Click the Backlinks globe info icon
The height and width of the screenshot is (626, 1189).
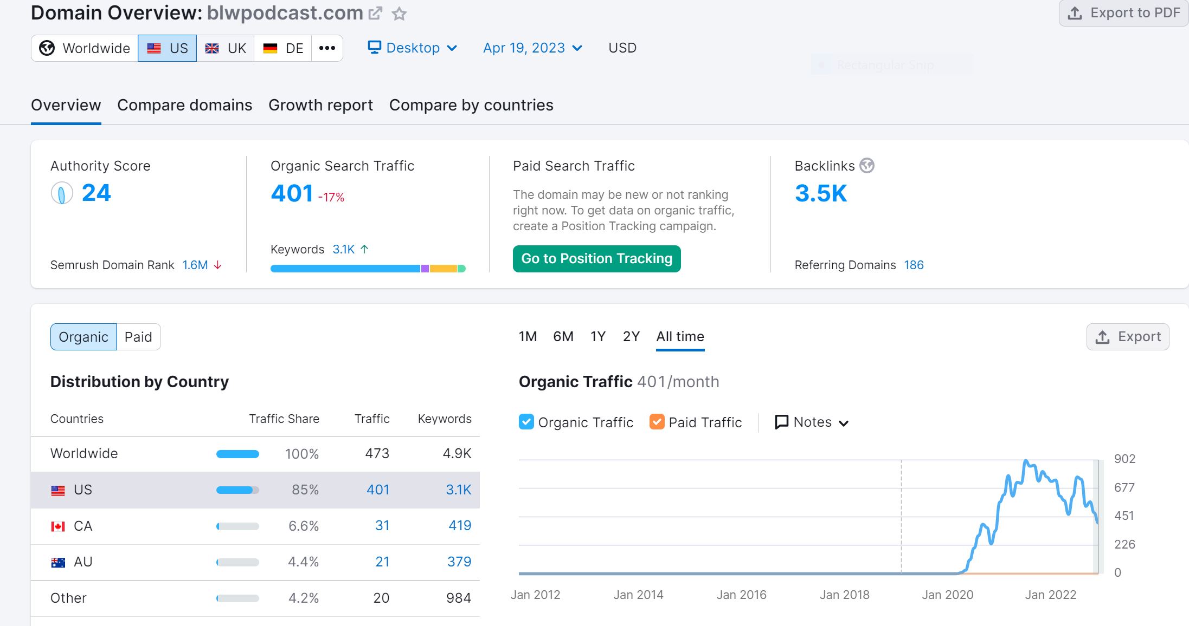[867, 166]
